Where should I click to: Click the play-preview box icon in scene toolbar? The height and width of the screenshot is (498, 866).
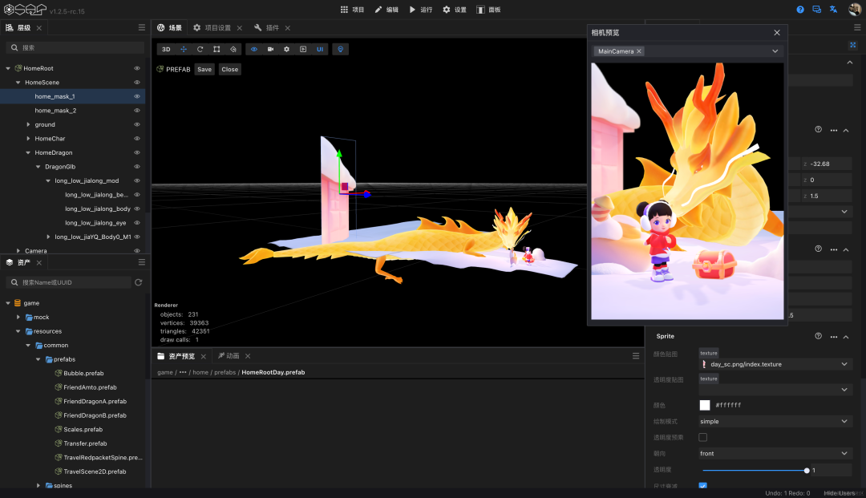click(303, 49)
